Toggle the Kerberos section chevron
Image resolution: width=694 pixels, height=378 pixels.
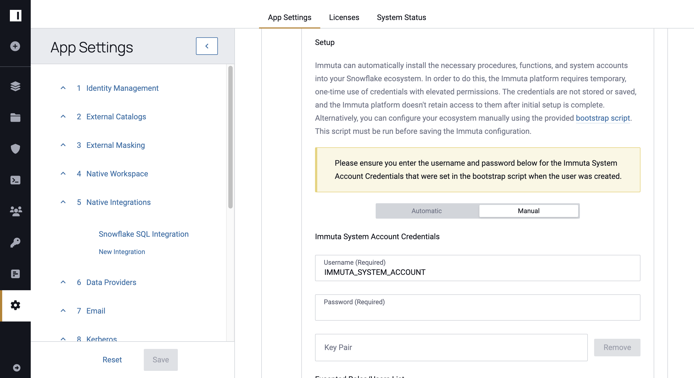63,339
